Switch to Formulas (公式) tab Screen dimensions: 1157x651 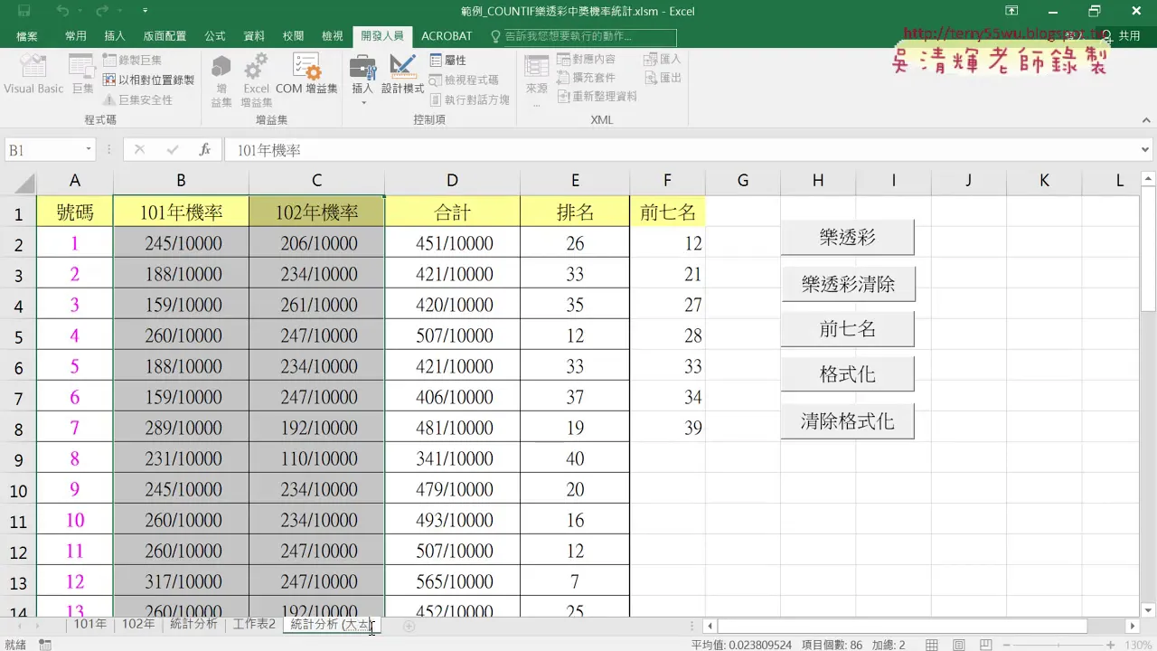click(x=215, y=36)
